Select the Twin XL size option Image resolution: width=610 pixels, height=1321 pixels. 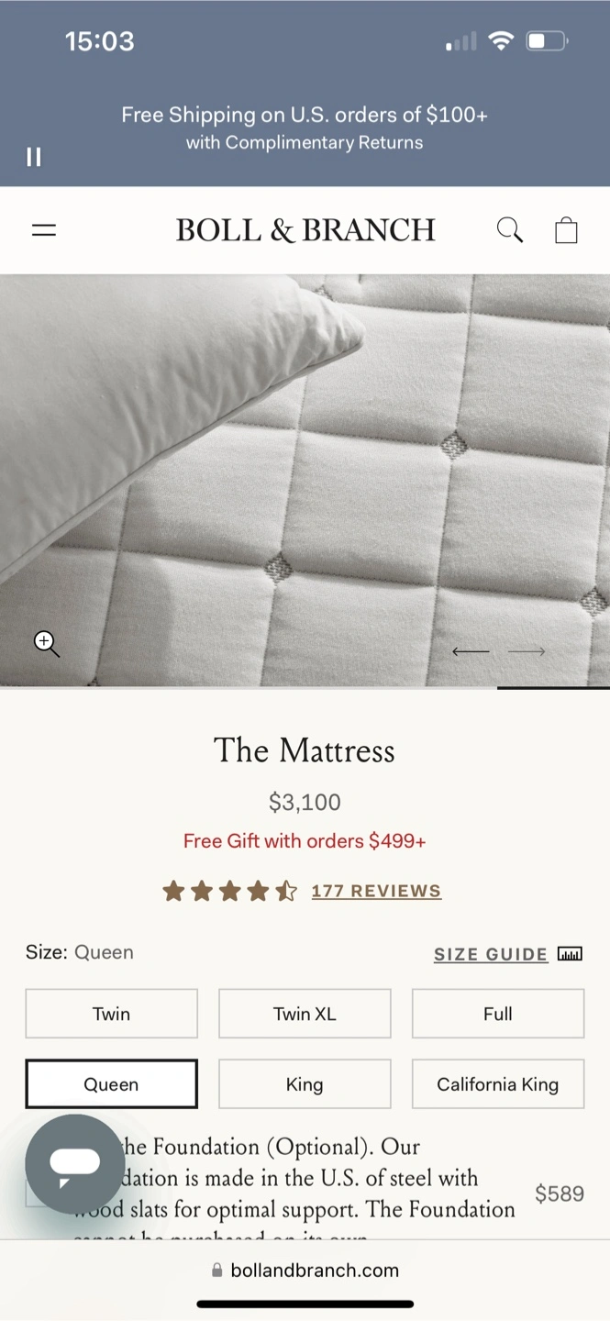click(x=305, y=1014)
